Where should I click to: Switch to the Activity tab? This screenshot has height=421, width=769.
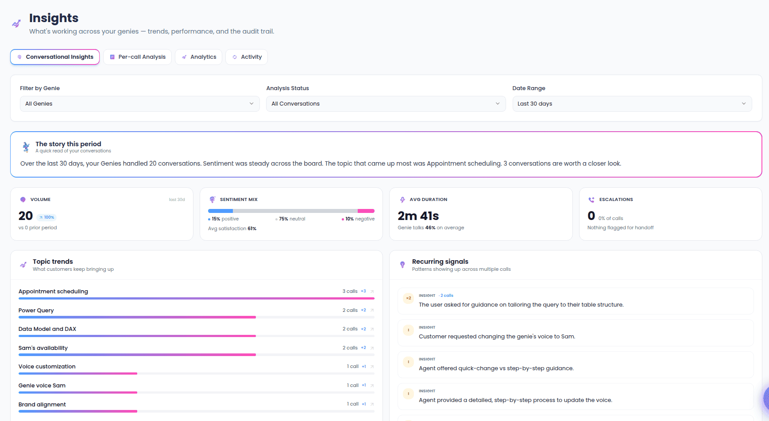click(247, 57)
